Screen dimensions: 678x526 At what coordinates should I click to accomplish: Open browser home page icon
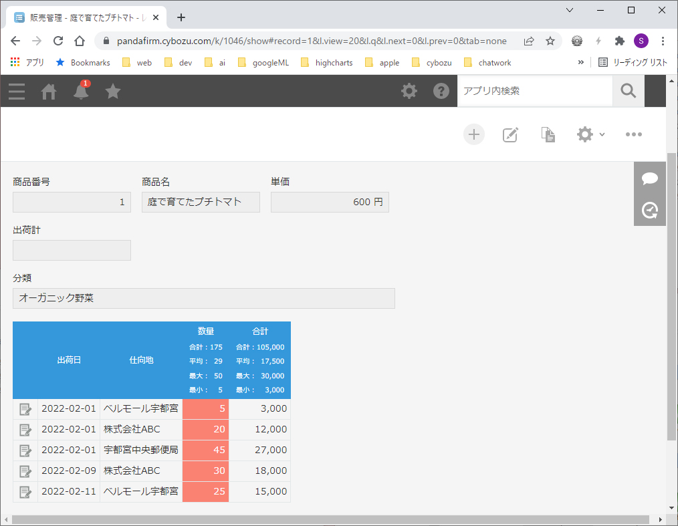[x=80, y=41]
